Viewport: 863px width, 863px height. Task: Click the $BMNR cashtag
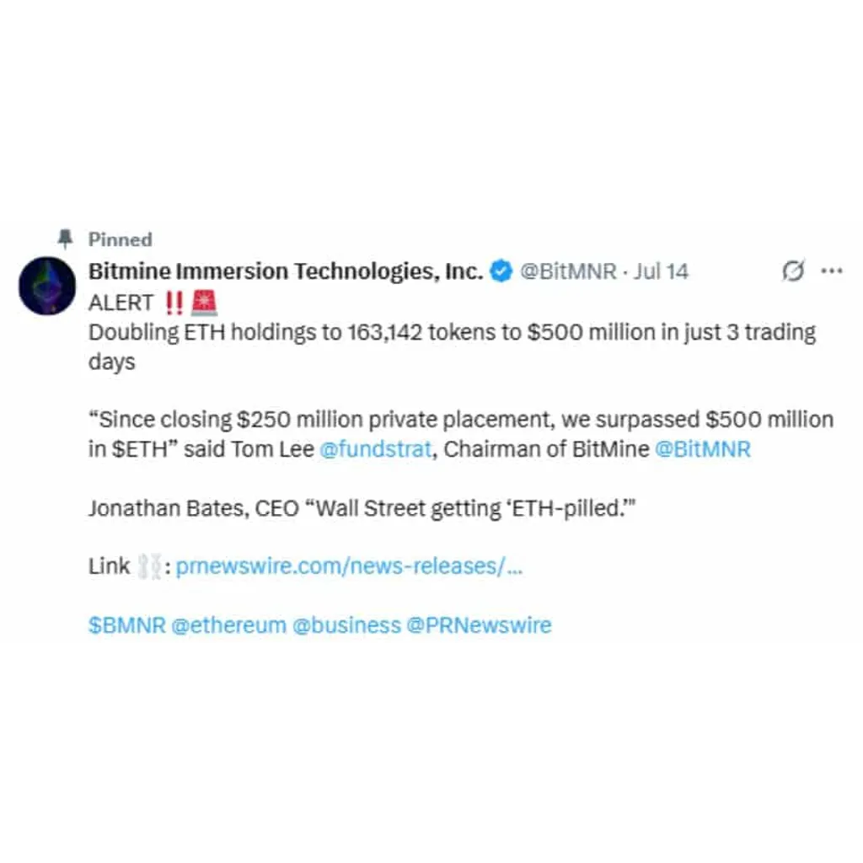point(127,625)
